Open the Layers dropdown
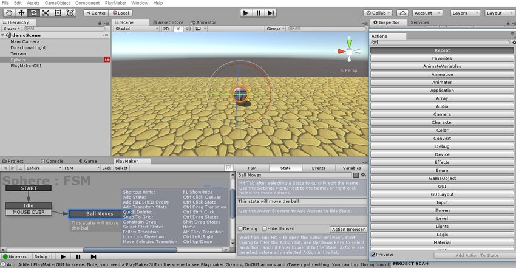Image resolution: width=516 pixels, height=268 pixels. coord(466,13)
